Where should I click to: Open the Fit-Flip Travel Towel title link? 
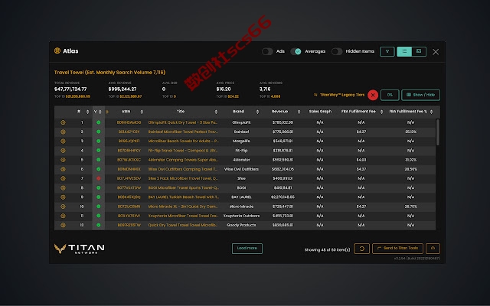coord(183,151)
